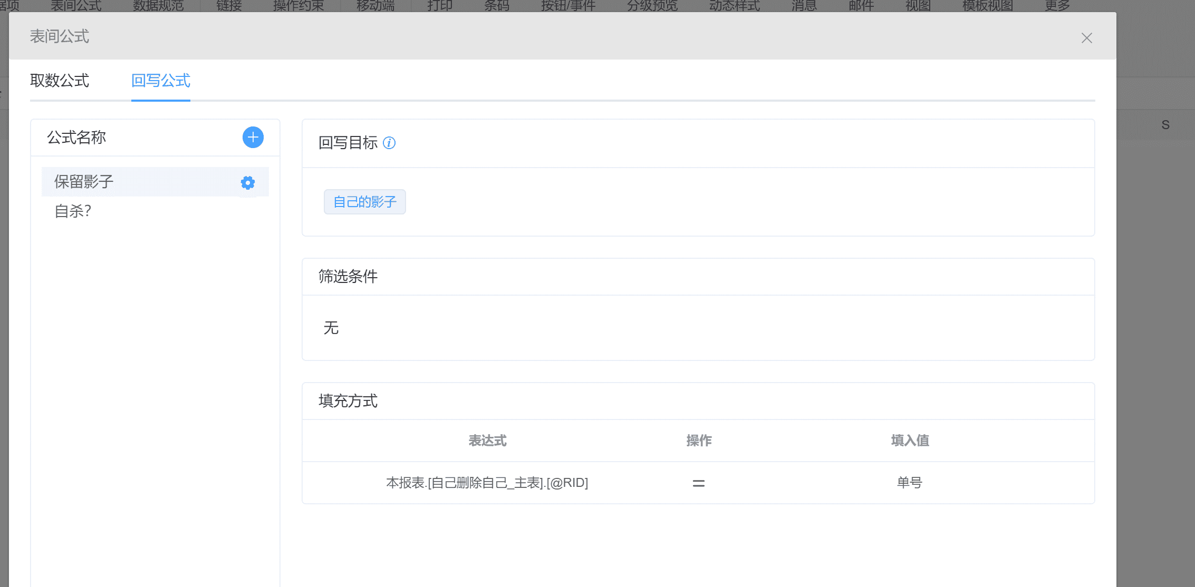
Task: Click the 填充方式 section header
Action: coord(348,401)
